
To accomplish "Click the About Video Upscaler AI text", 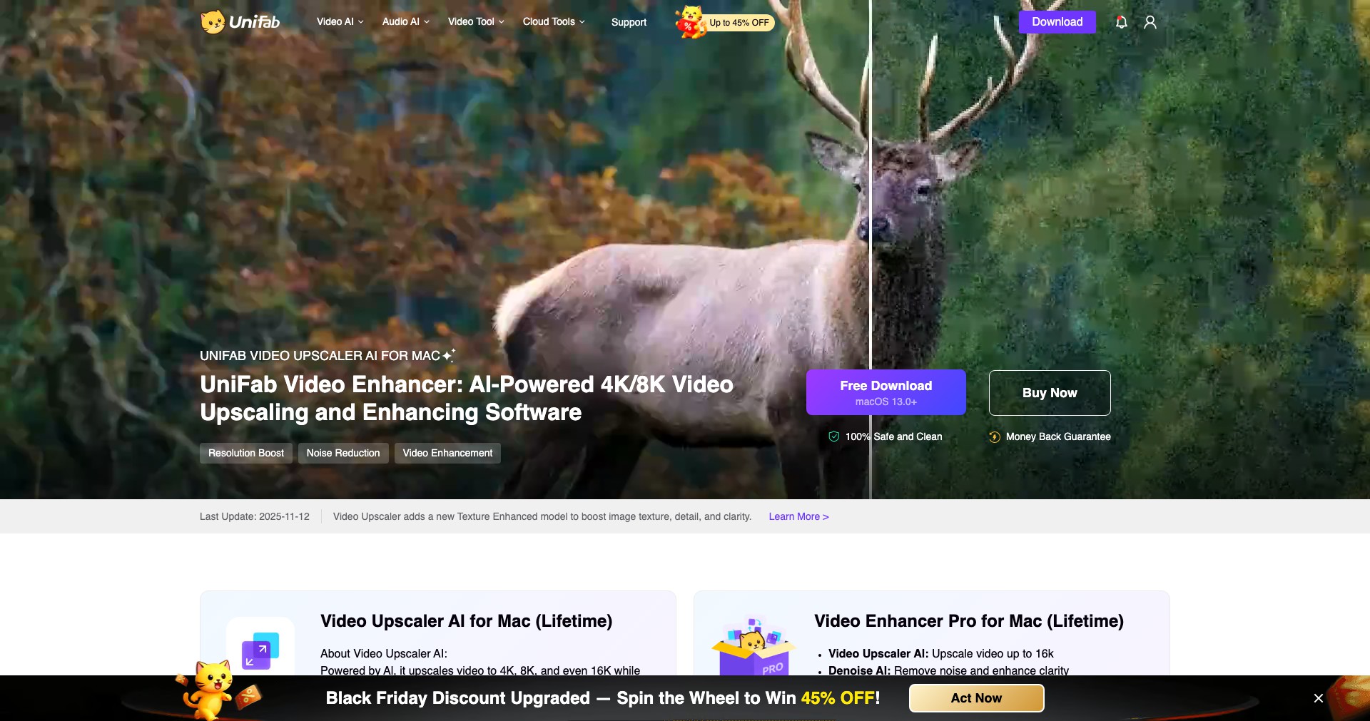I will click(x=384, y=653).
